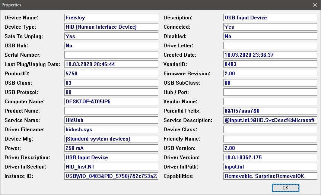Image resolution: width=321 pixels, height=195 pixels.
Task: Click the empty Device Class field
Action: point(270,130)
